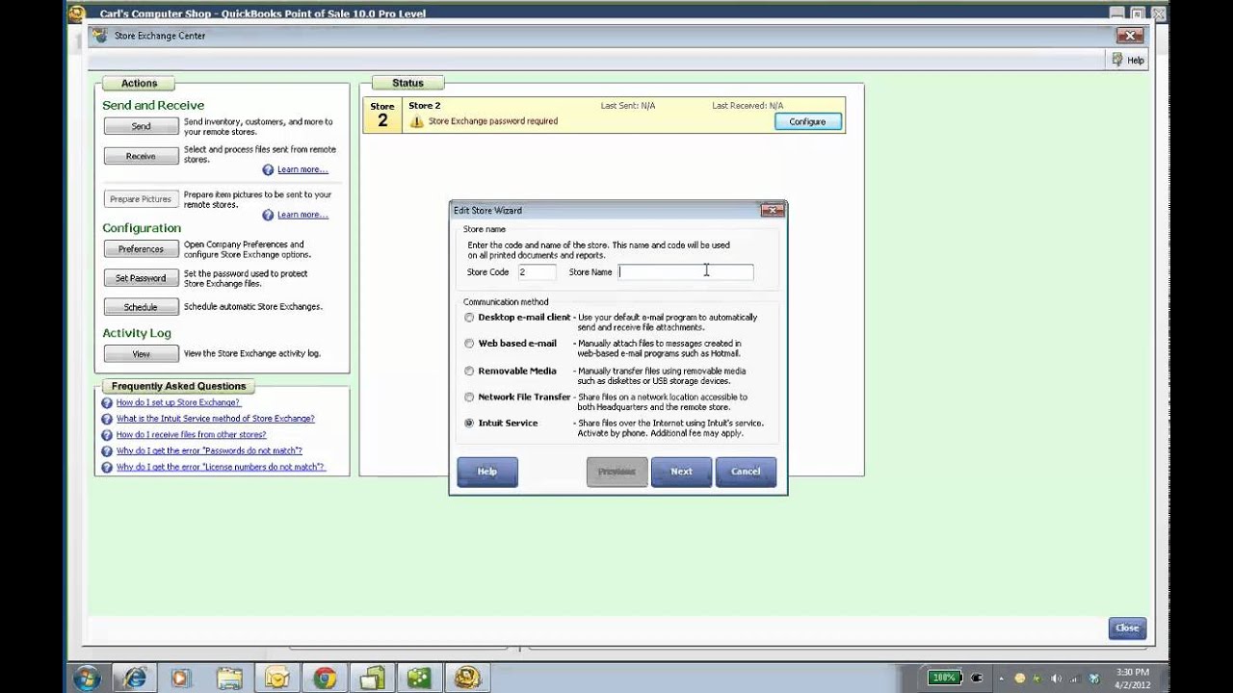The height and width of the screenshot is (693, 1233).
Task: Click the Store 2 number badge
Action: [x=382, y=115]
